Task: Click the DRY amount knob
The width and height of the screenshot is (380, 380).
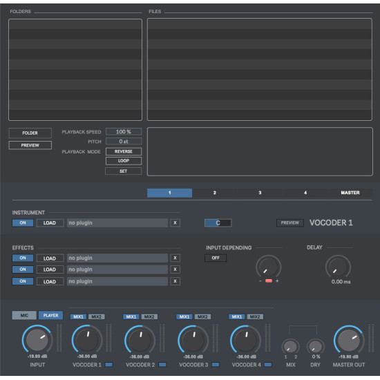Action: pyautogui.click(x=316, y=346)
